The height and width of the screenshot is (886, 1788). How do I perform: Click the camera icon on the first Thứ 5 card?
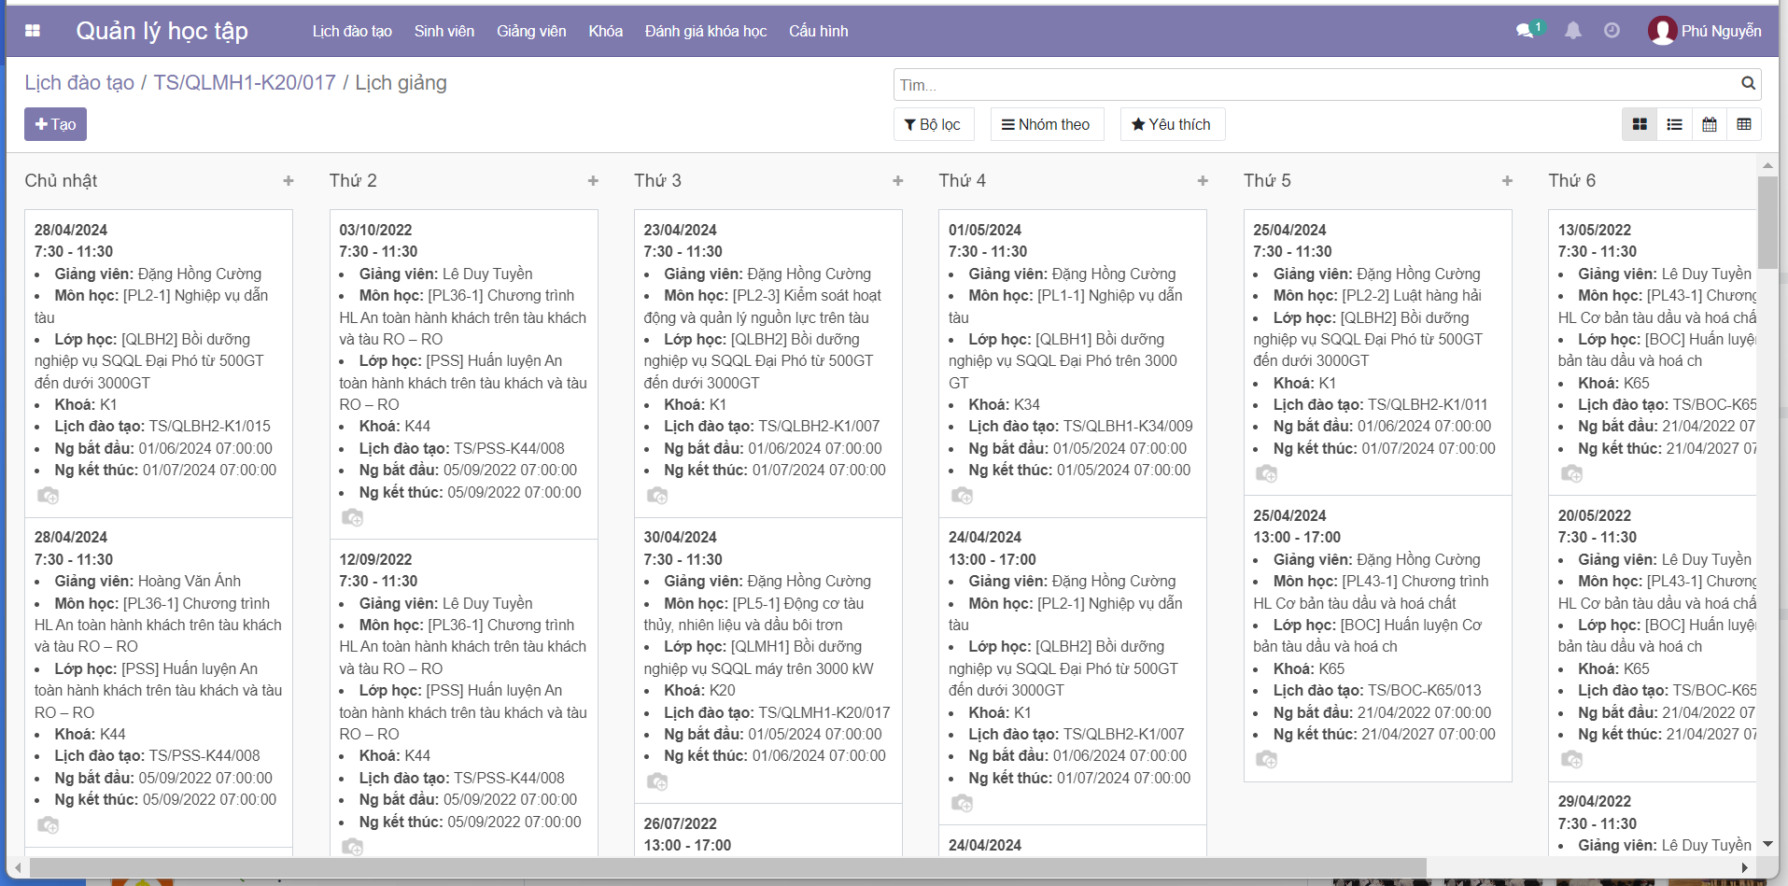(1266, 474)
